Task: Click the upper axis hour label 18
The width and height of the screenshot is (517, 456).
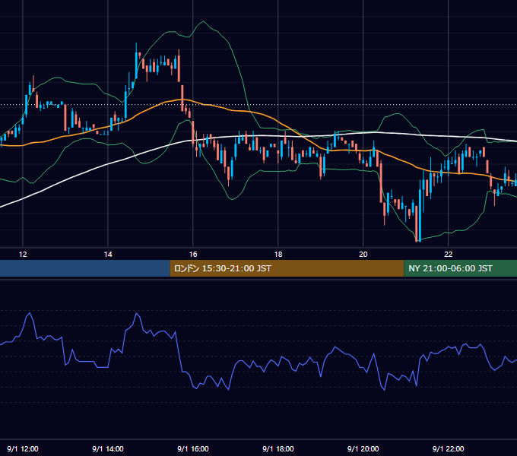Action: [x=278, y=255]
